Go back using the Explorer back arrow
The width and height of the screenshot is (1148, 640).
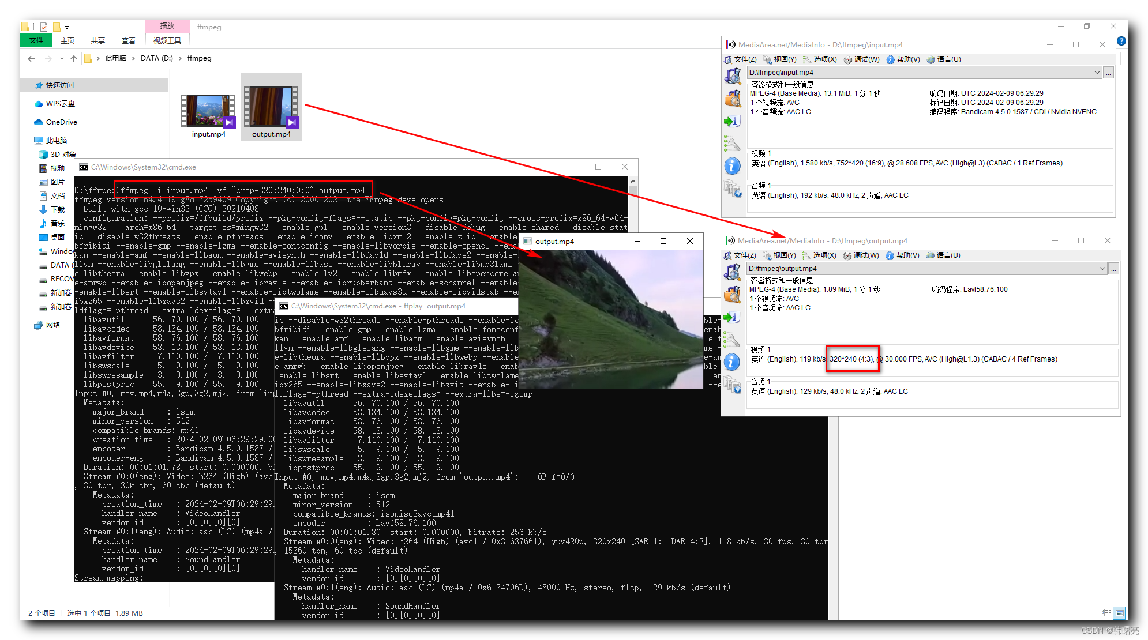click(x=31, y=59)
